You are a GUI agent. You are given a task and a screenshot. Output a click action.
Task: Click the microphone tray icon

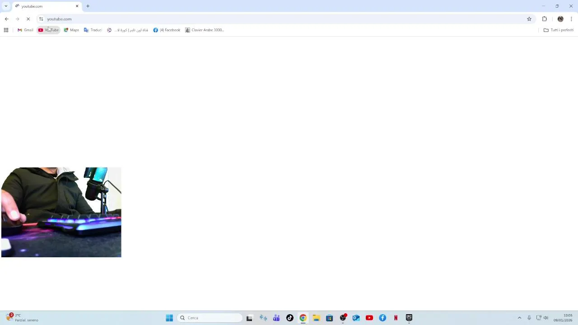[529, 318]
